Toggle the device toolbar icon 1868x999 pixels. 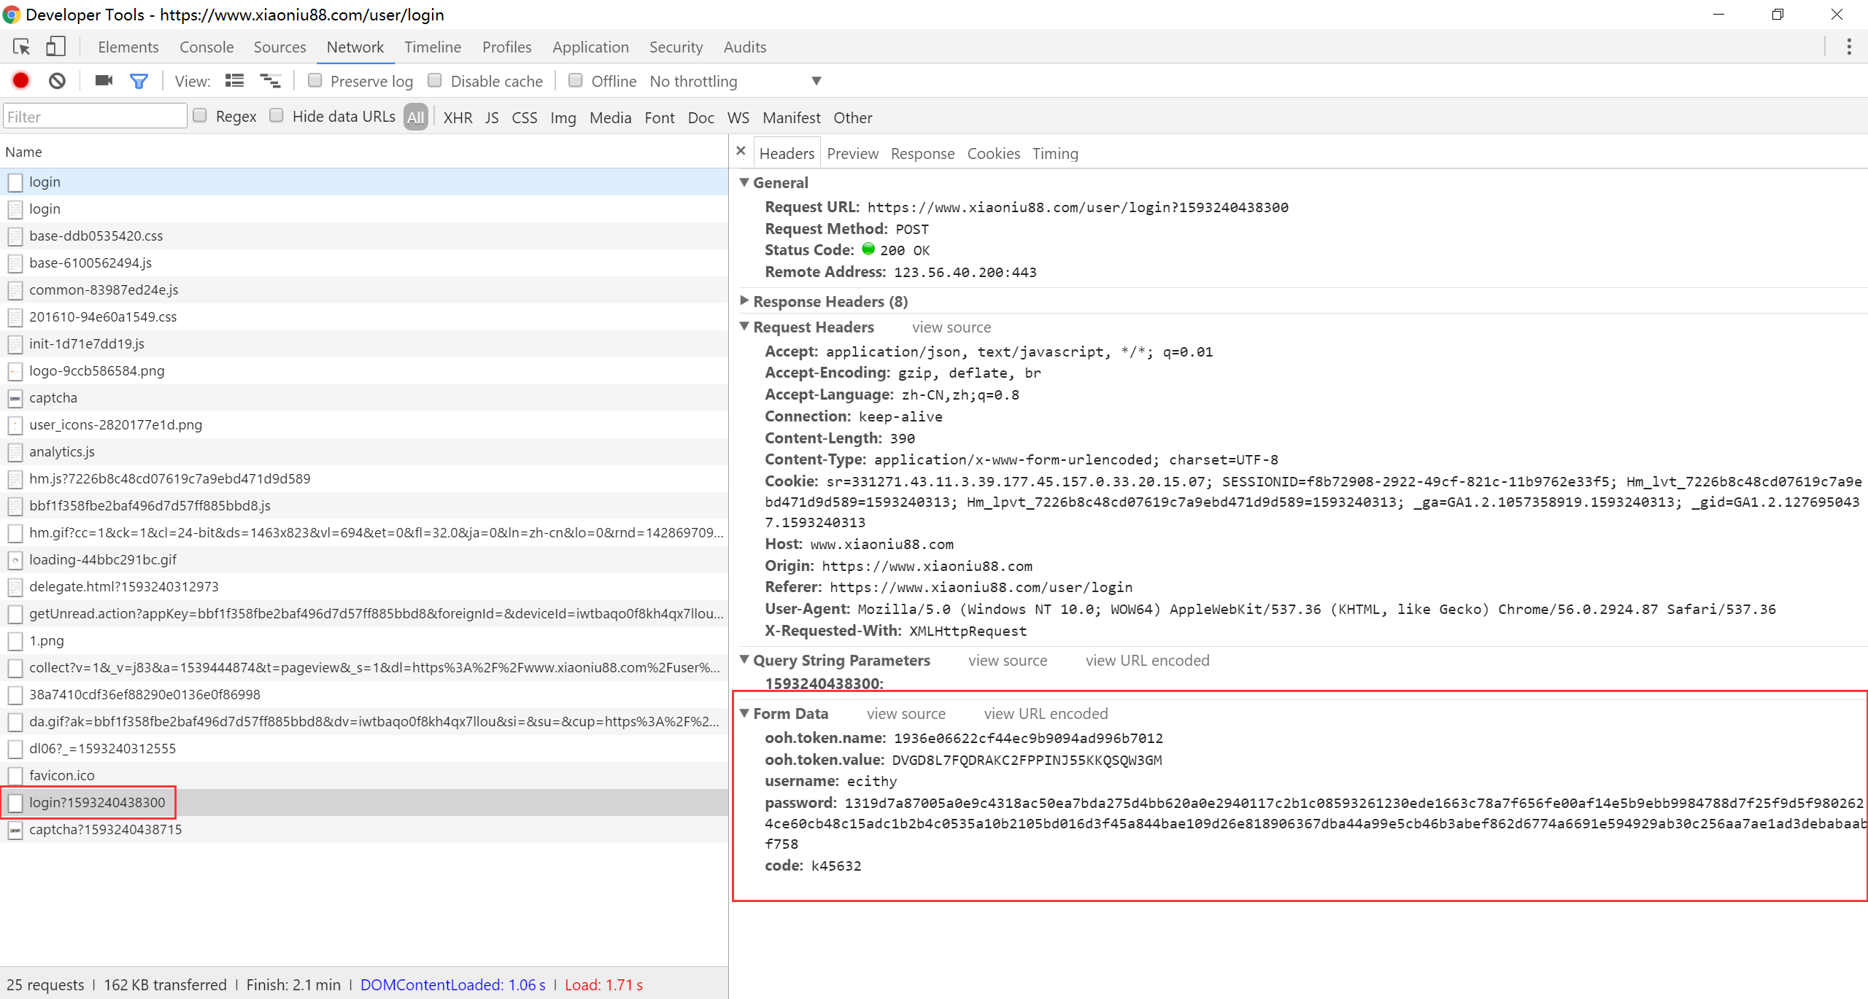(x=55, y=47)
